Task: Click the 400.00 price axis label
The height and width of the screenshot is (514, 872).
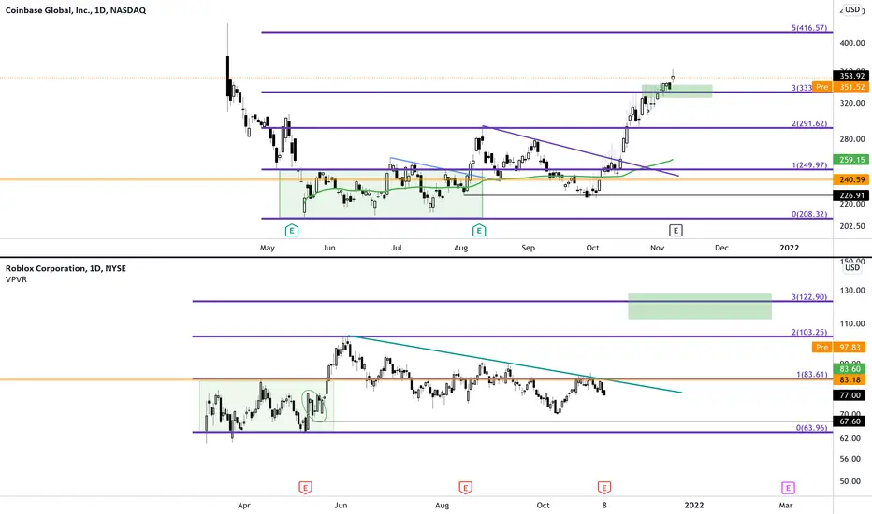Action: (851, 43)
